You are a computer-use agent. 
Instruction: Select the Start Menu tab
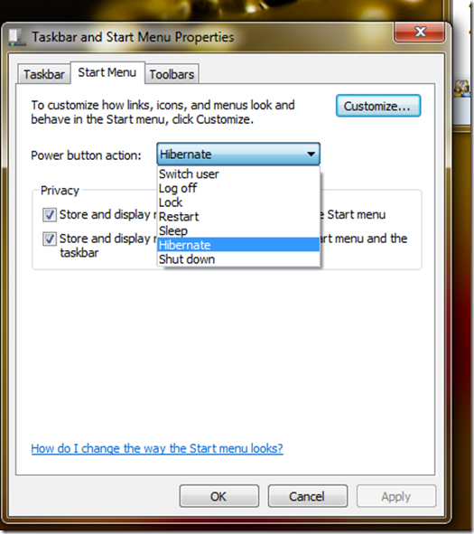pos(107,72)
